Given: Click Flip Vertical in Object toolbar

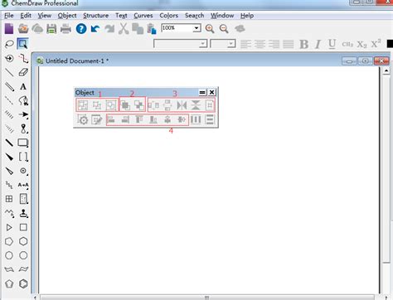Looking at the screenshot, I should pos(196,105).
